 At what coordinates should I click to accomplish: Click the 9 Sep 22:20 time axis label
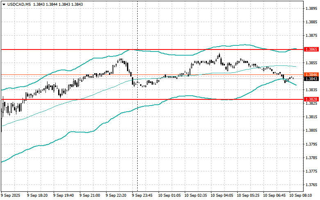[x=116, y=196]
